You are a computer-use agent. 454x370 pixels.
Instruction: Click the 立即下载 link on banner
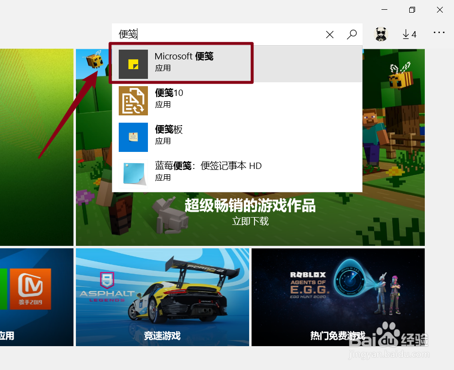click(250, 222)
